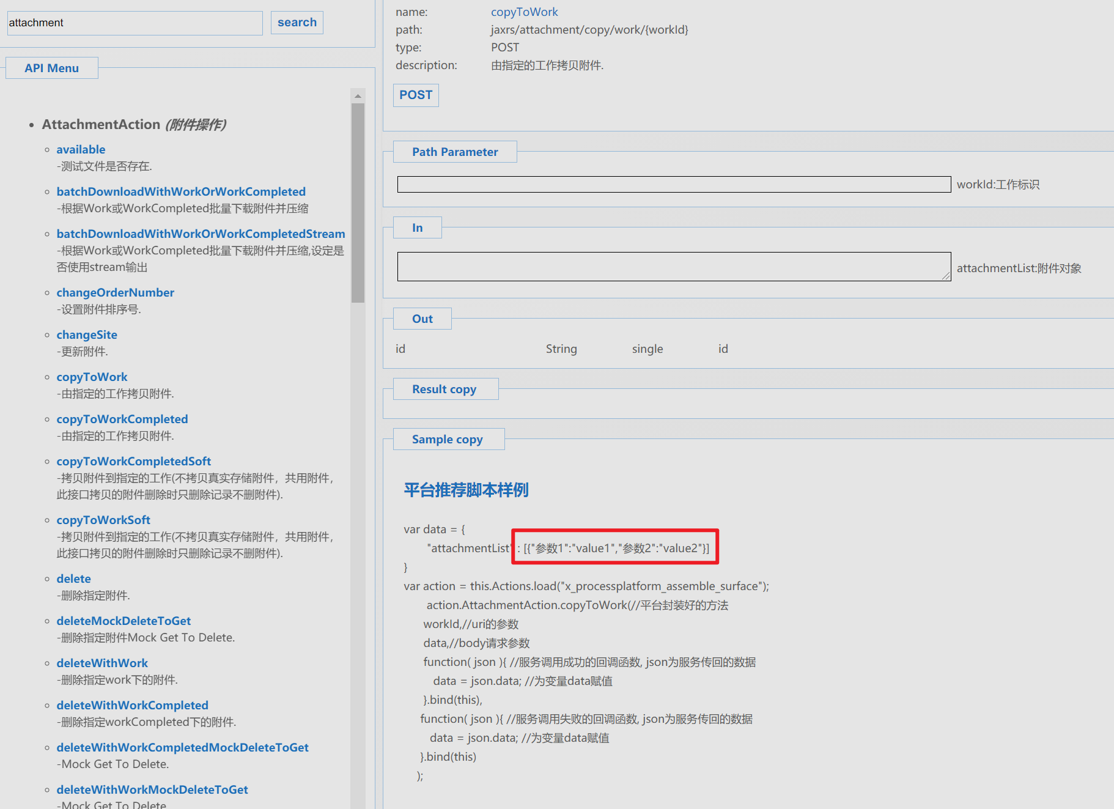
Task: Click the '-测试文件是否存在.' description text
Action: (x=105, y=166)
